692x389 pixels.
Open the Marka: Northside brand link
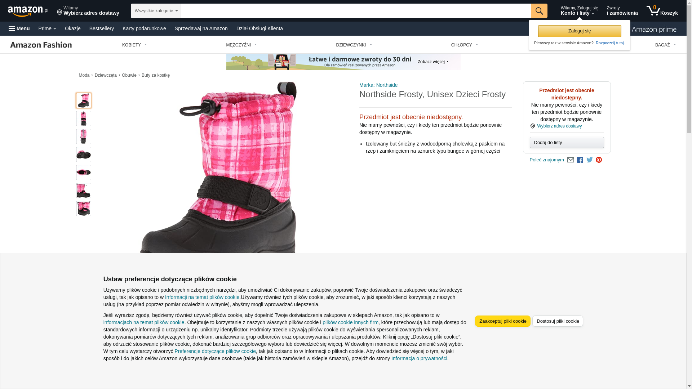pyautogui.click(x=378, y=85)
